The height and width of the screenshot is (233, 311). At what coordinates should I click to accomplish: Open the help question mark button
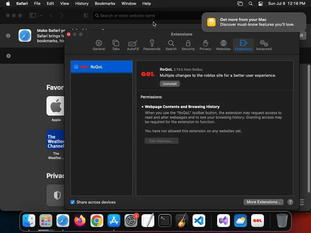coord(290,202)
